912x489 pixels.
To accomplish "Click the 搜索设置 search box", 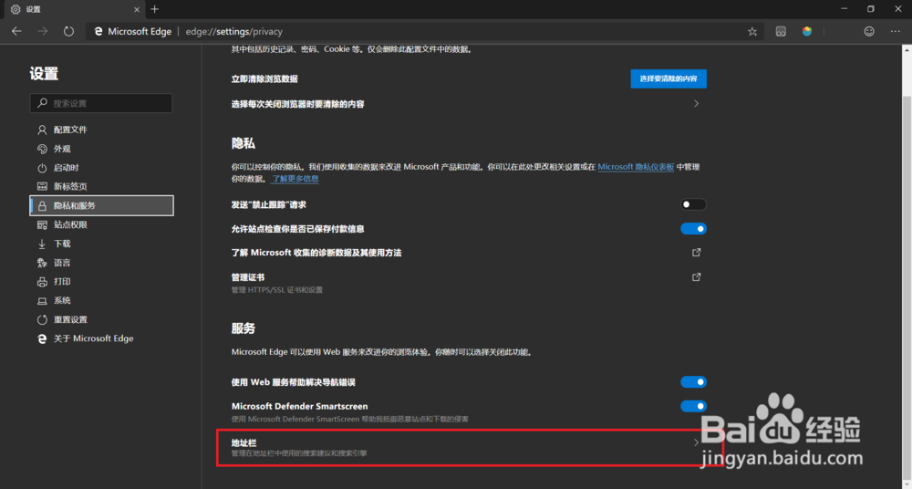I will click(101, 103).
